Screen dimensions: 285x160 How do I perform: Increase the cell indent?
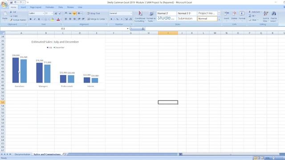click(x=83, y=19)
